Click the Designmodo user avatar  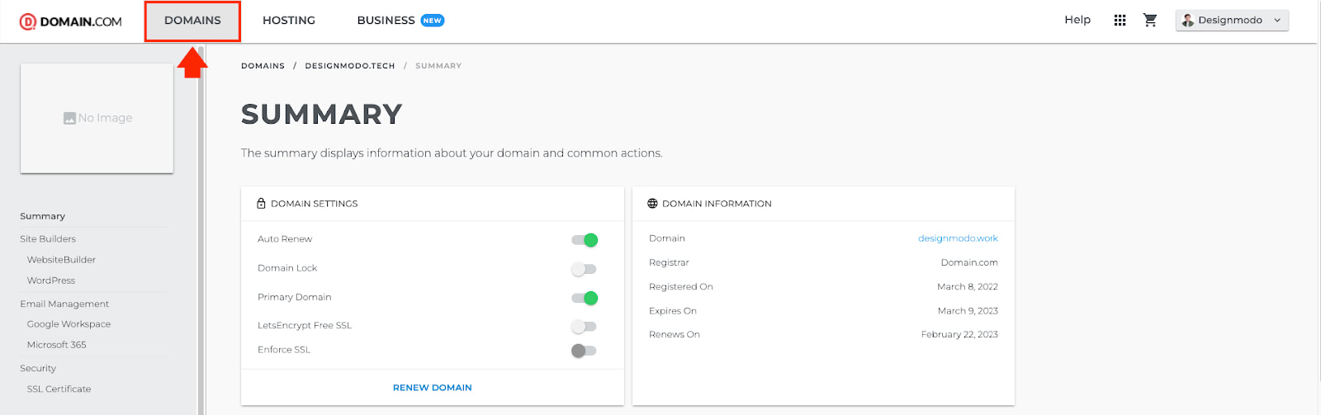pos(1187,21)
